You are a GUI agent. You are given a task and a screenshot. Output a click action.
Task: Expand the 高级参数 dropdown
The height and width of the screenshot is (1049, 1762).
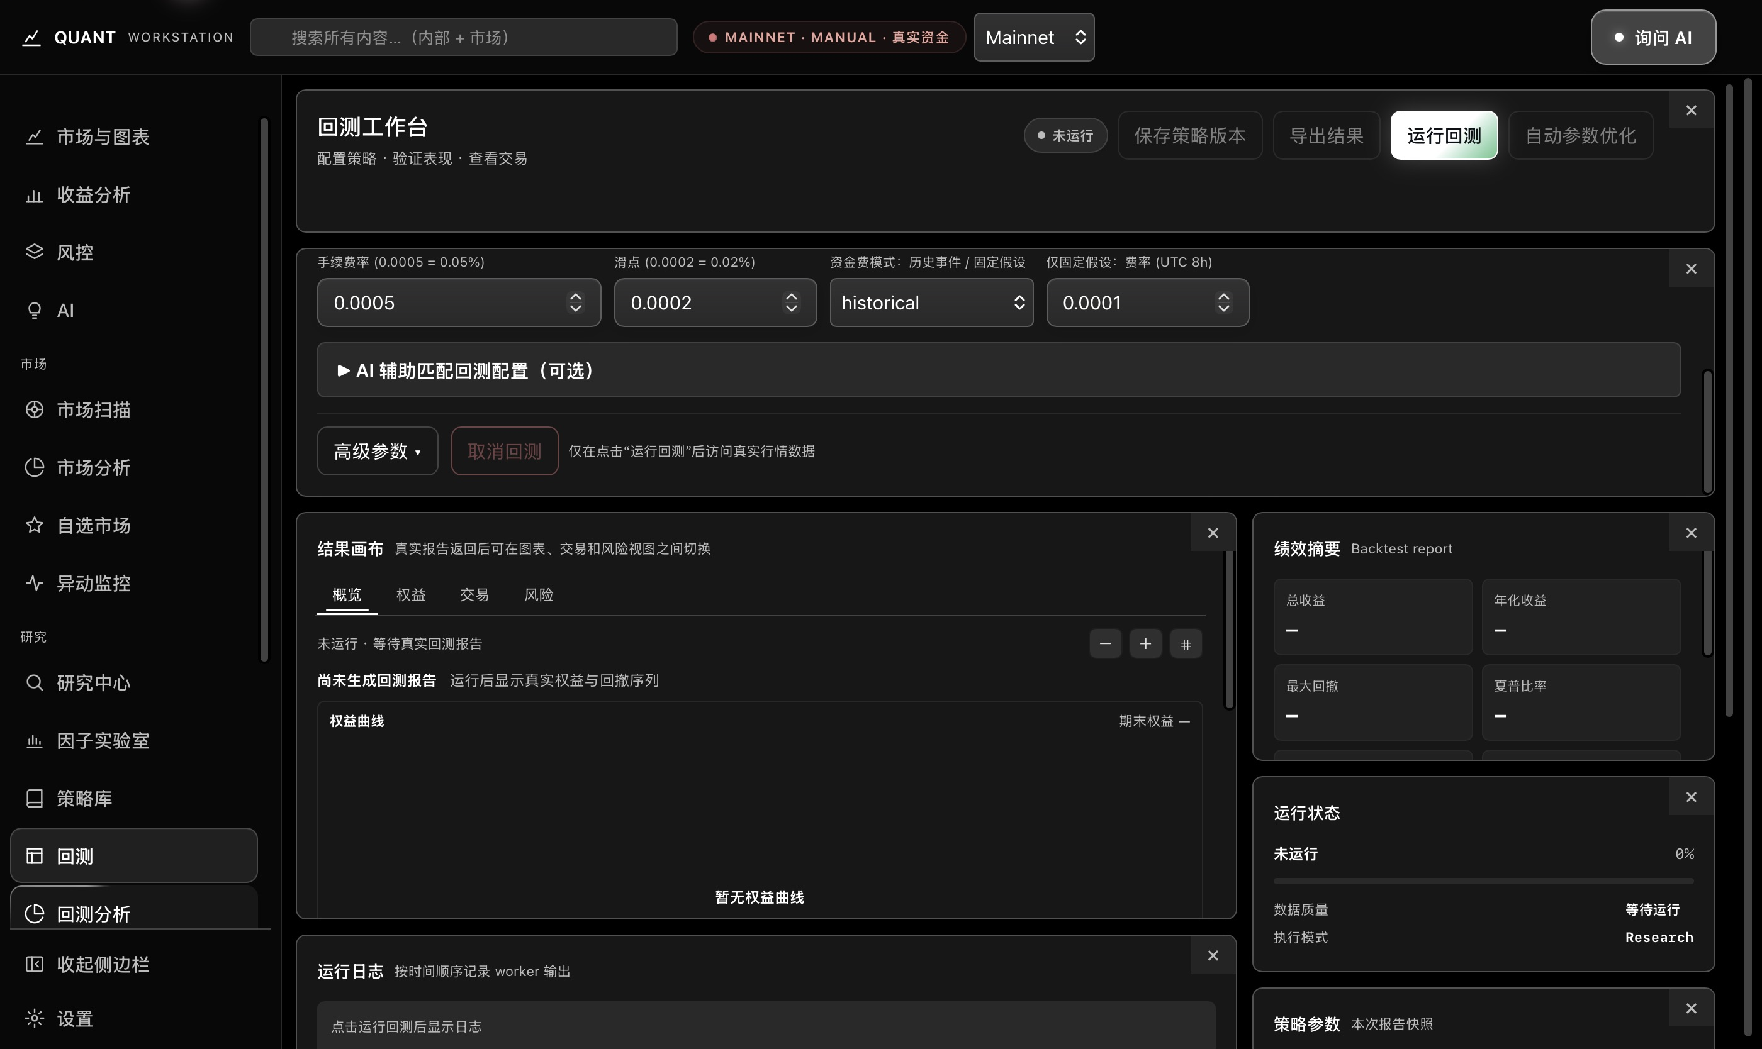[x=378, y=451]
